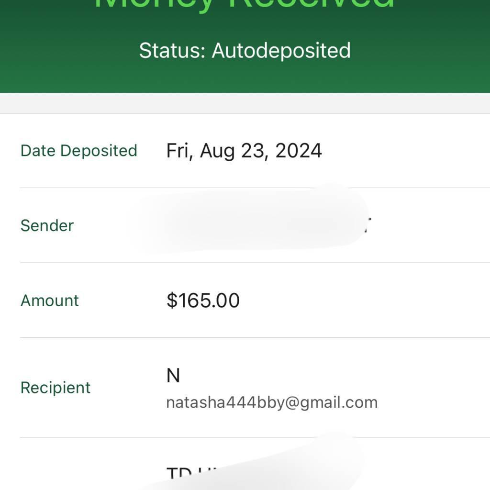Click the Amount label
The image size is (490, 490).
tap(50, 301)
